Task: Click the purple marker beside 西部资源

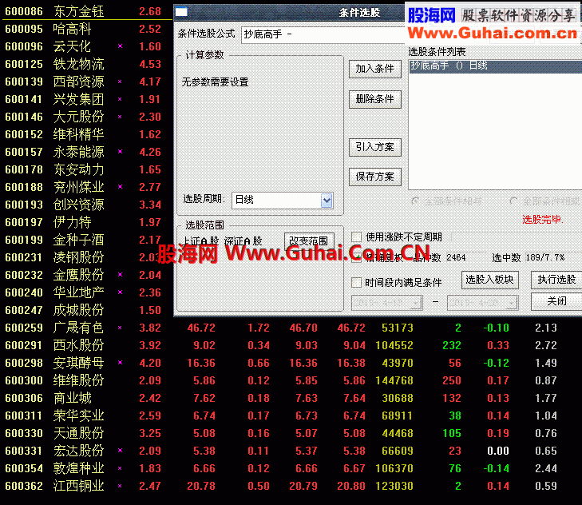Action: (x=120, y=82)
